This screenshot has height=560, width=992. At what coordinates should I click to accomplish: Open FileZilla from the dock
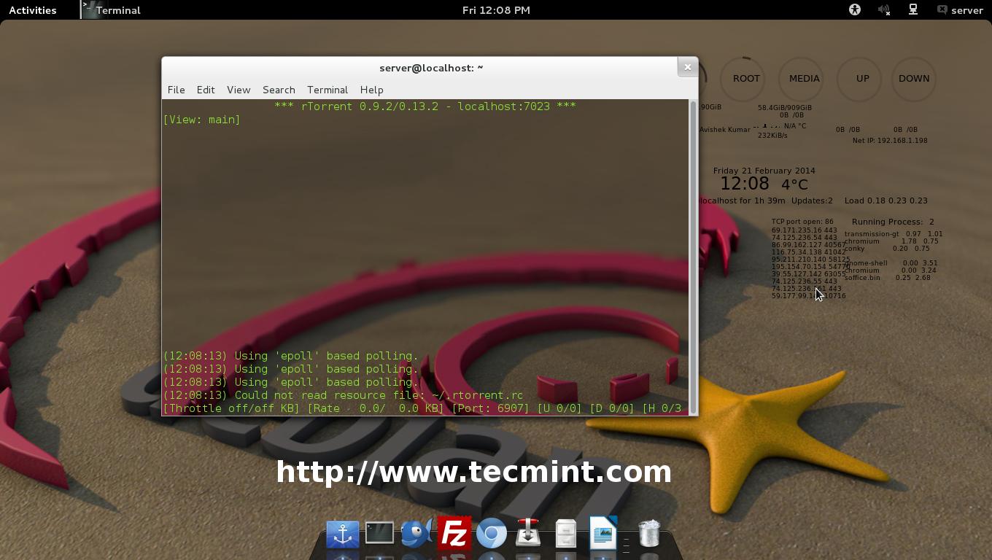tap(454, 534)
